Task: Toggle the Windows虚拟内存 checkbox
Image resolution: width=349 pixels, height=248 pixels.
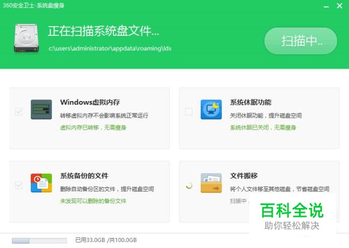Action: tap(19, 111)
